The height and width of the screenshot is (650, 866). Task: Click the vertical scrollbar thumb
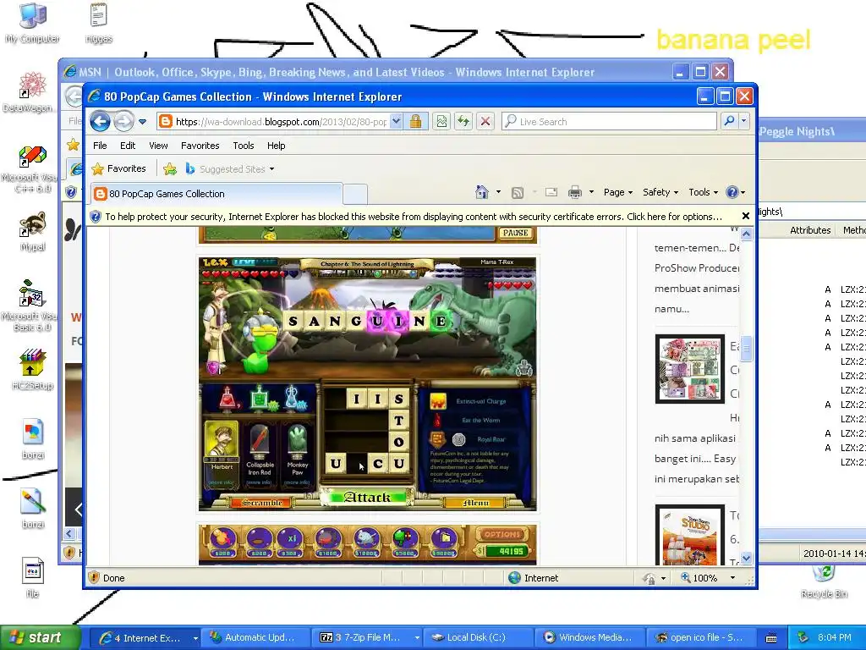[x=746, y=348]
